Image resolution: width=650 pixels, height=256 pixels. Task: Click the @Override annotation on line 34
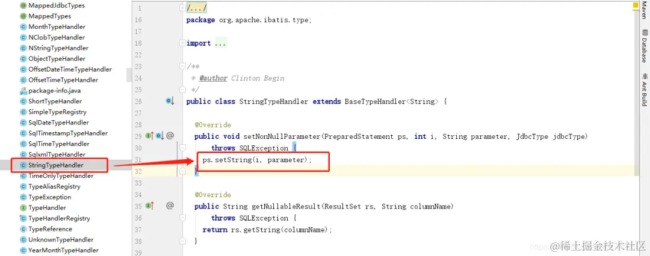212,195
